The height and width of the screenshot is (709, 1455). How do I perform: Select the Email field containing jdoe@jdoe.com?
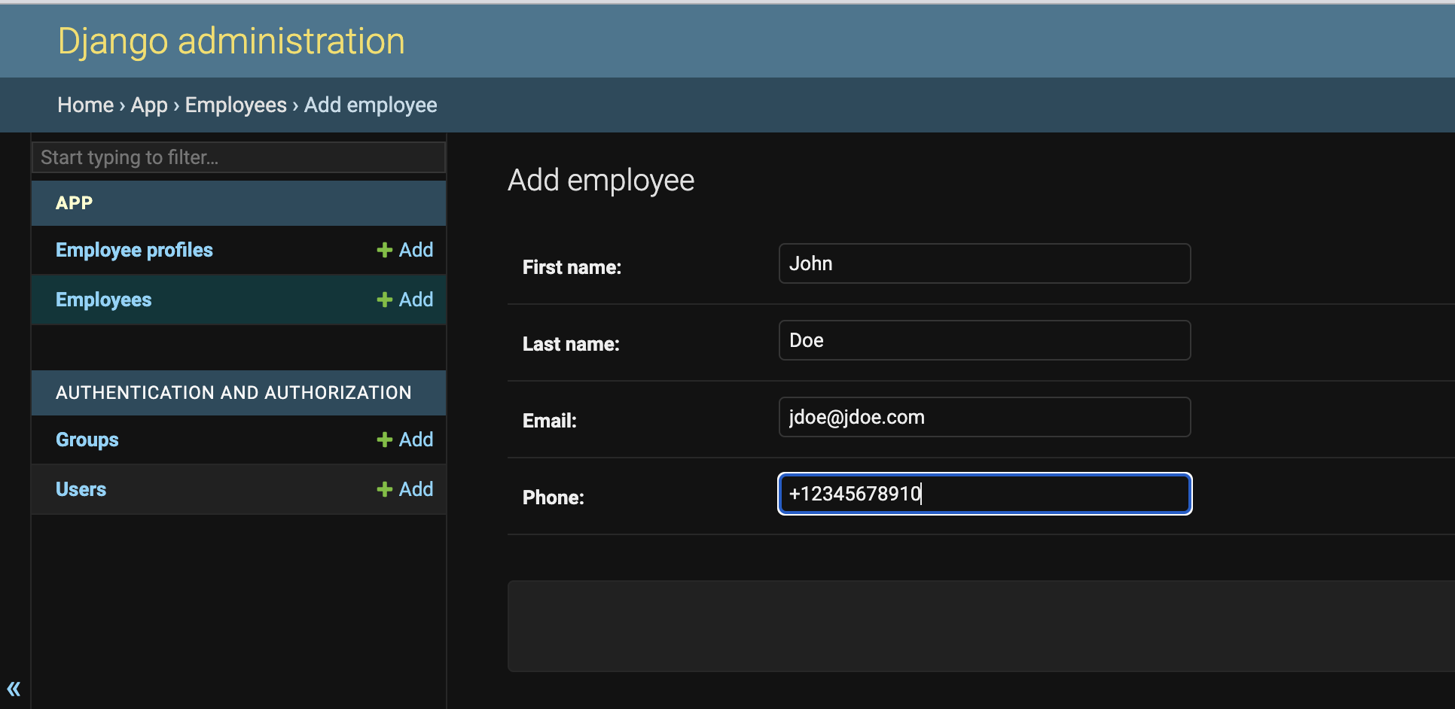click(x=984, y=417)
